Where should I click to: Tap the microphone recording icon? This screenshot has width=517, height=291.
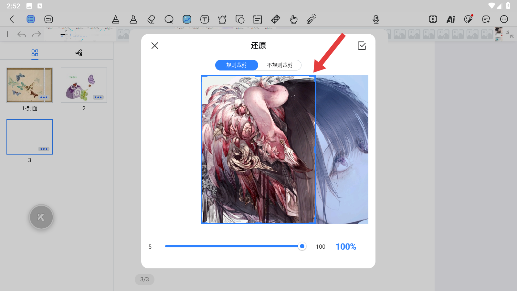[376, 19]
